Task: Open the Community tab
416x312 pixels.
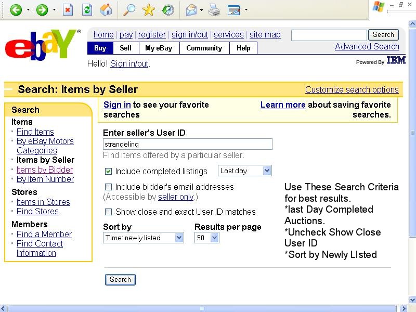Action: [x=204, y=48]
